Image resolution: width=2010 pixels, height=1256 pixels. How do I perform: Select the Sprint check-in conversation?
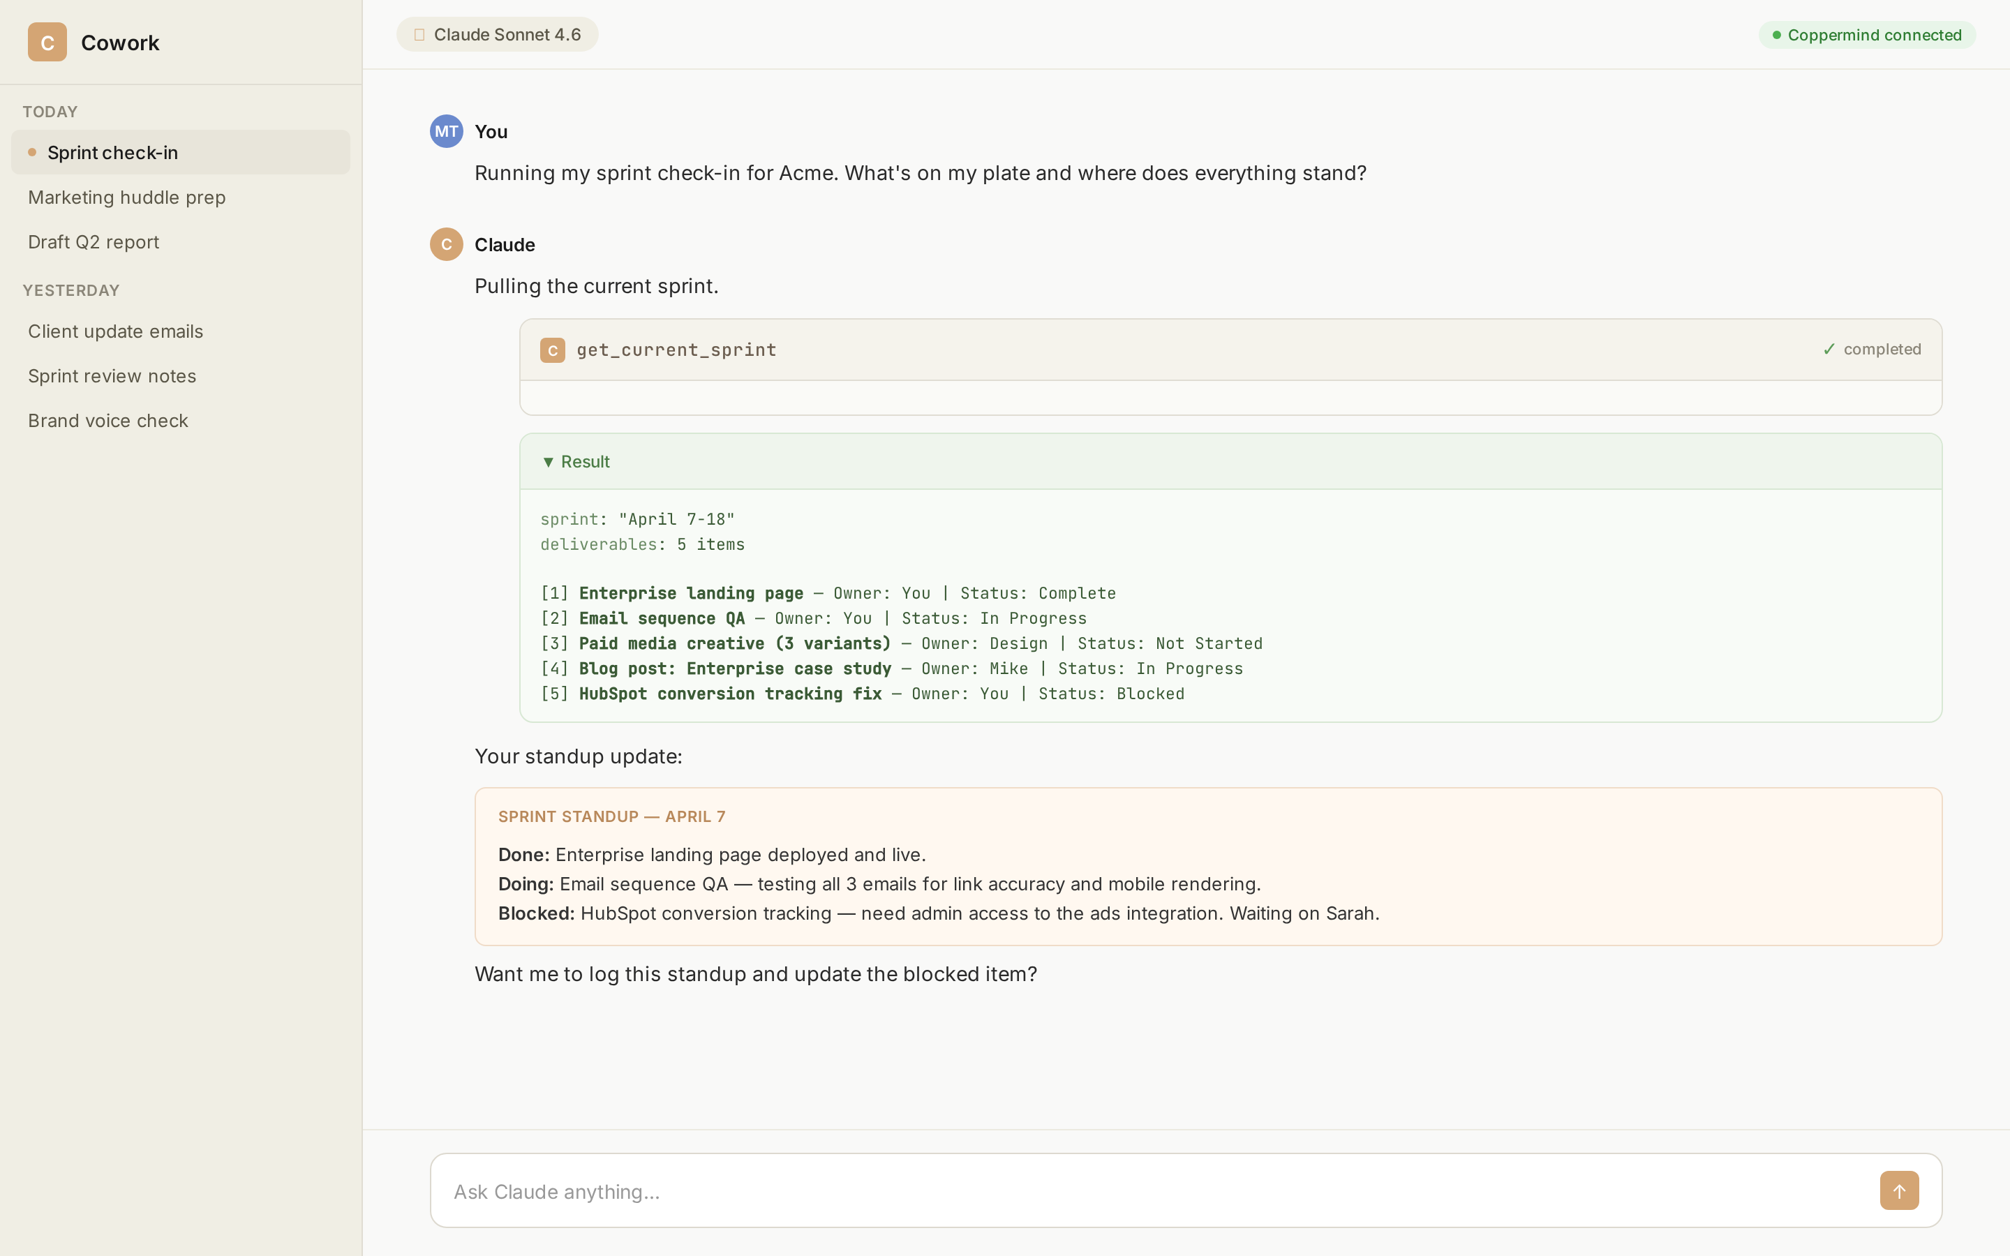[180, 152]
